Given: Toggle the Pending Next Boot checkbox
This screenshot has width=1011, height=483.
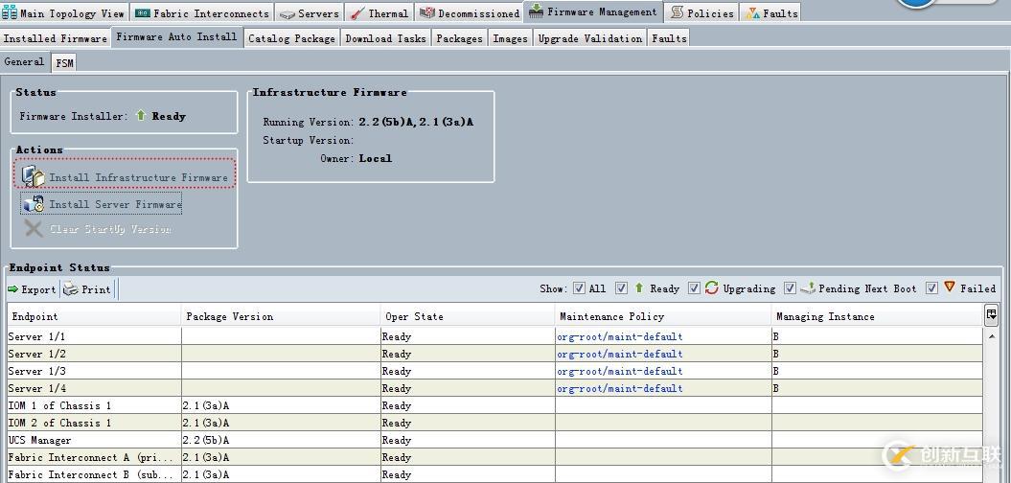Looking at the screenshot, I should pos(790,288).
